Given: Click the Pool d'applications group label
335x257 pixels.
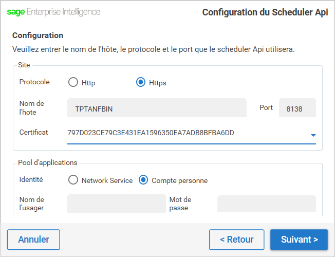Looking at the screenshot, I should pos(48,163).
